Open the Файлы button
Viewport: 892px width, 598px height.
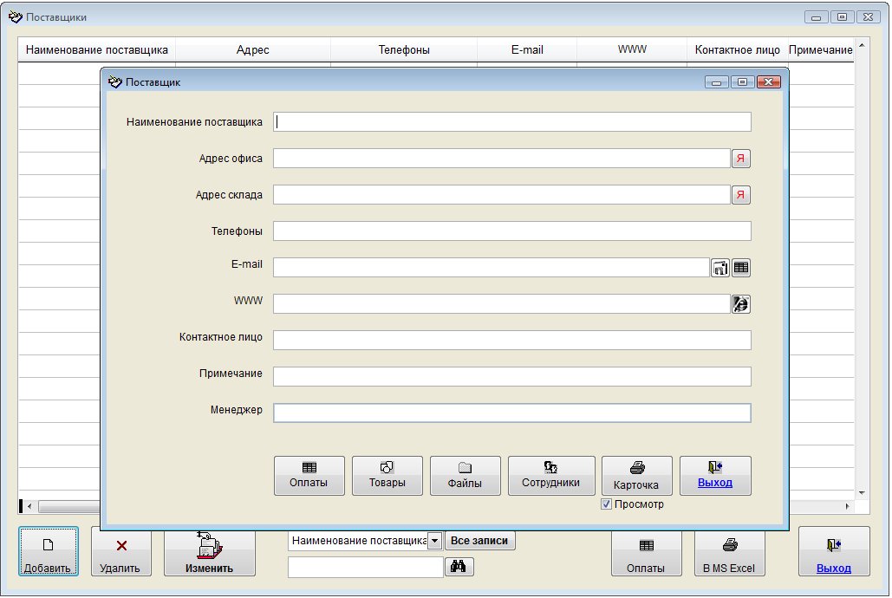(x=465, y=476)
